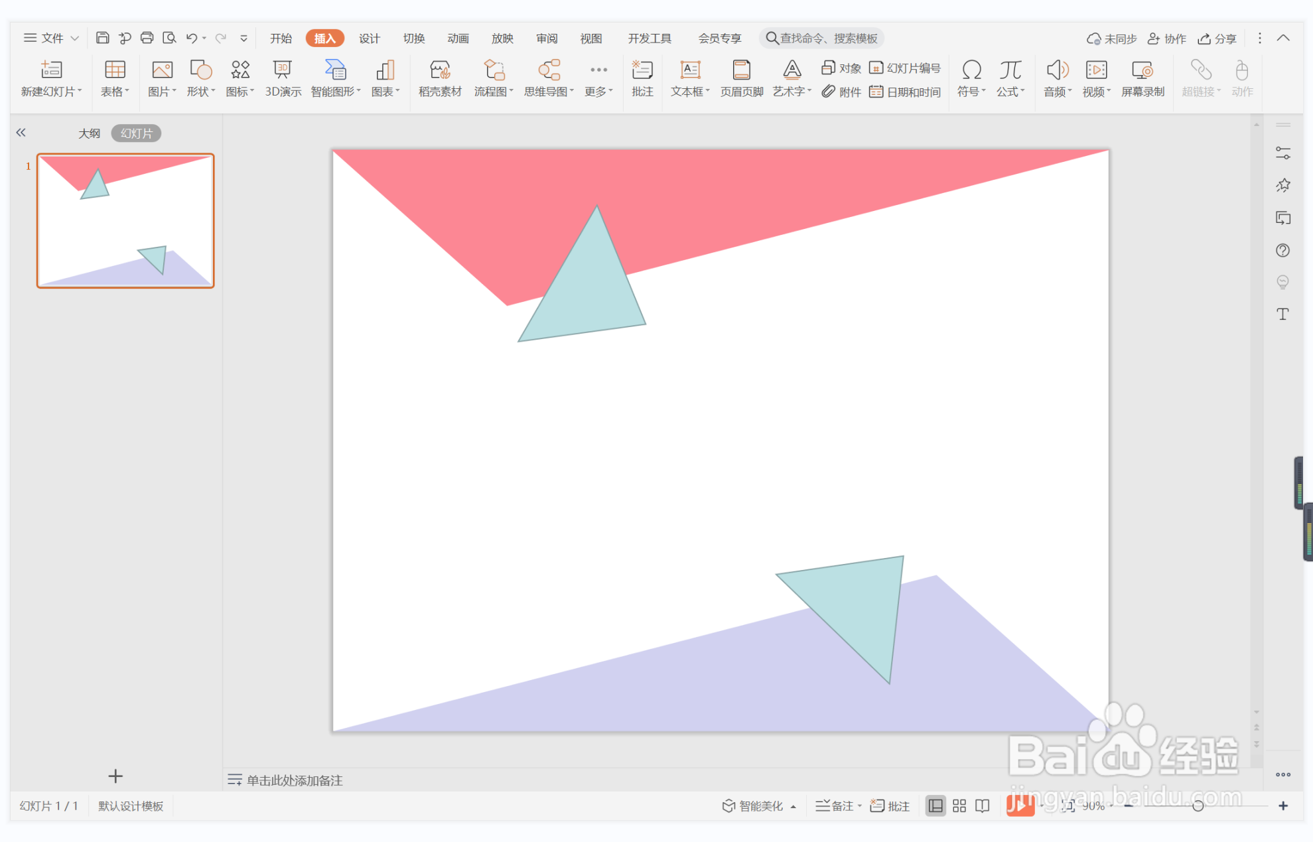
Task: Collapse the ribbon with the up chevron
Action: pyautogui.click(x=1283, y=38)
